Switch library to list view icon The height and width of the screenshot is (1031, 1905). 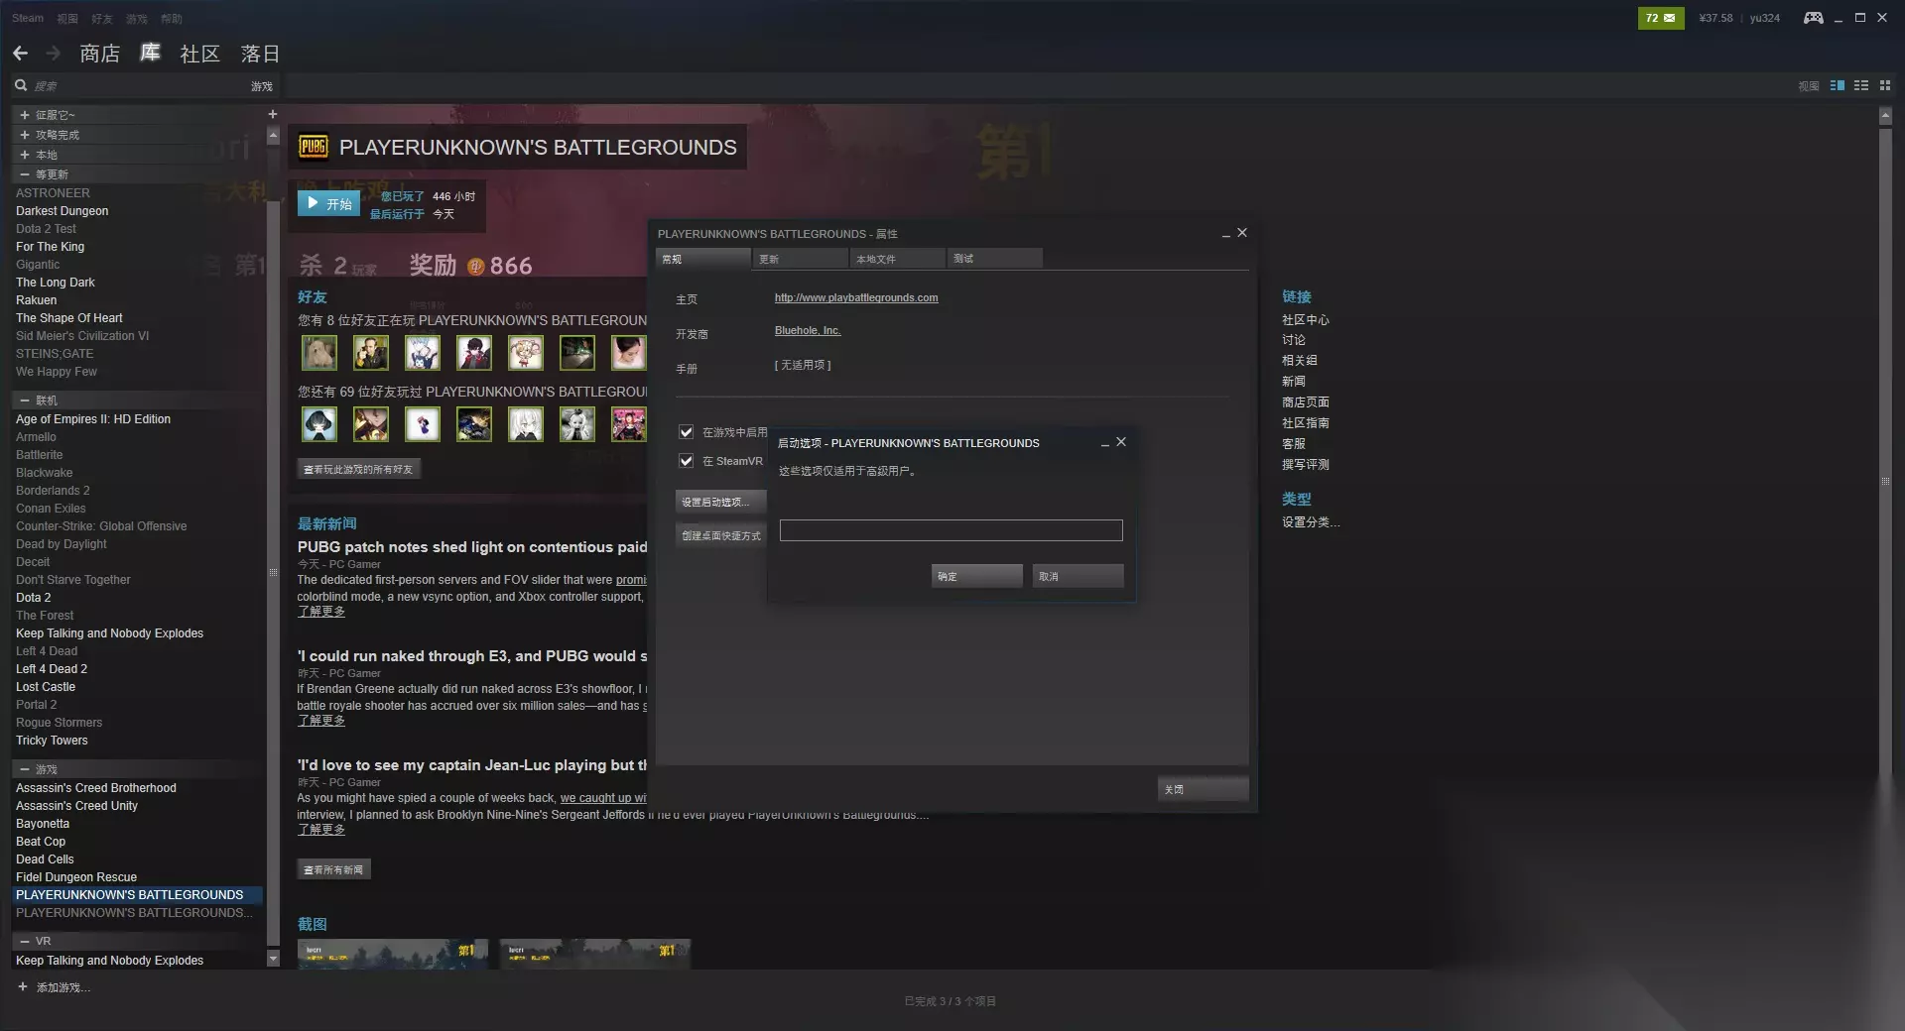point(1861,86)
